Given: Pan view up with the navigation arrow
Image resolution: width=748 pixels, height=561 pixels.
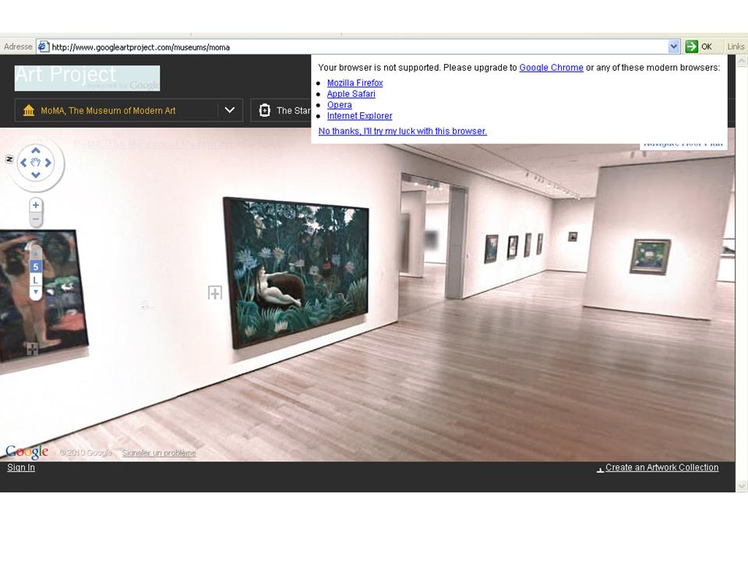Looking at the screenshot, I should point(36,151).
